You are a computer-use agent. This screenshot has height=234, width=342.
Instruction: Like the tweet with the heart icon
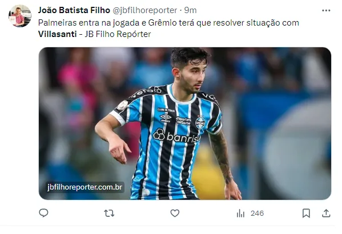(x=175, y=213)
